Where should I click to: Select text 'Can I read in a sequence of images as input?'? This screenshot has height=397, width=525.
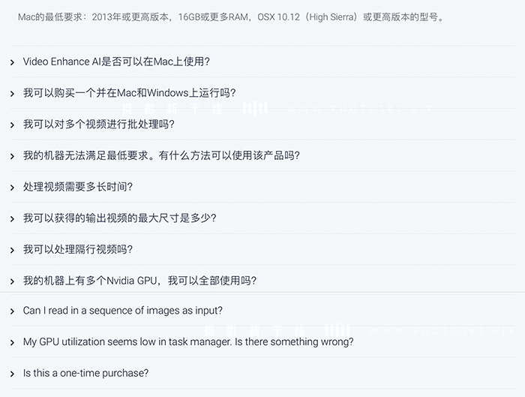122,311
